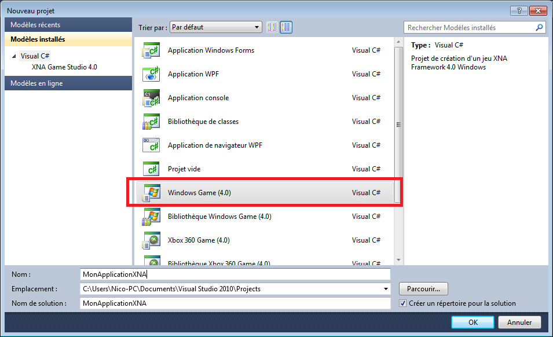This screenshot has height=337, width=553.
Task: Click the Parcourir... button
Action: [423, 289]
